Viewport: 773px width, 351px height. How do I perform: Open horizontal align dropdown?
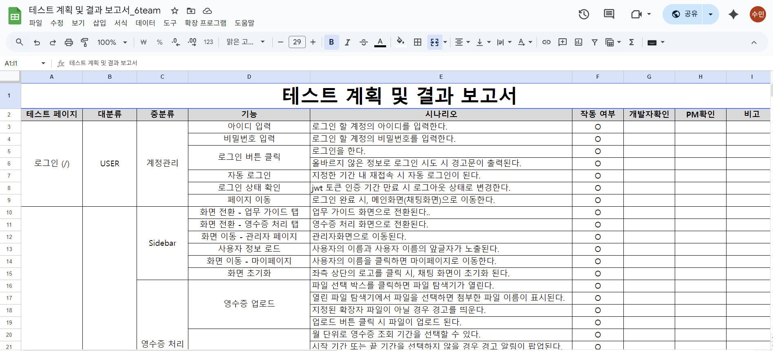pyautogui.click(x=462, y=42)
